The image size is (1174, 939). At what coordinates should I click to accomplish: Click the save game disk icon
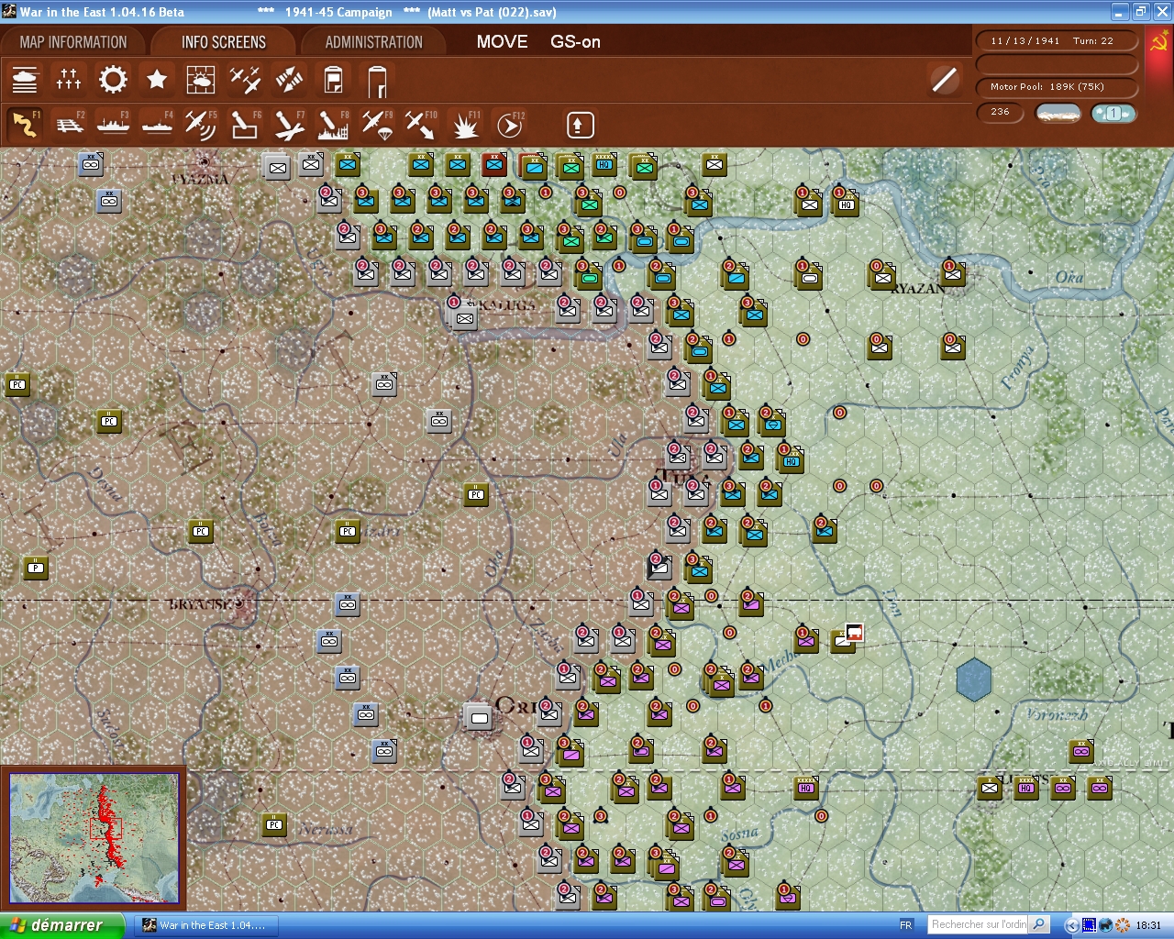(333, 80)
